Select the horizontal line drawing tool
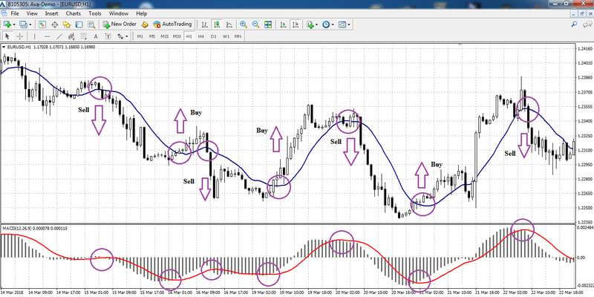 coord(47,36)
